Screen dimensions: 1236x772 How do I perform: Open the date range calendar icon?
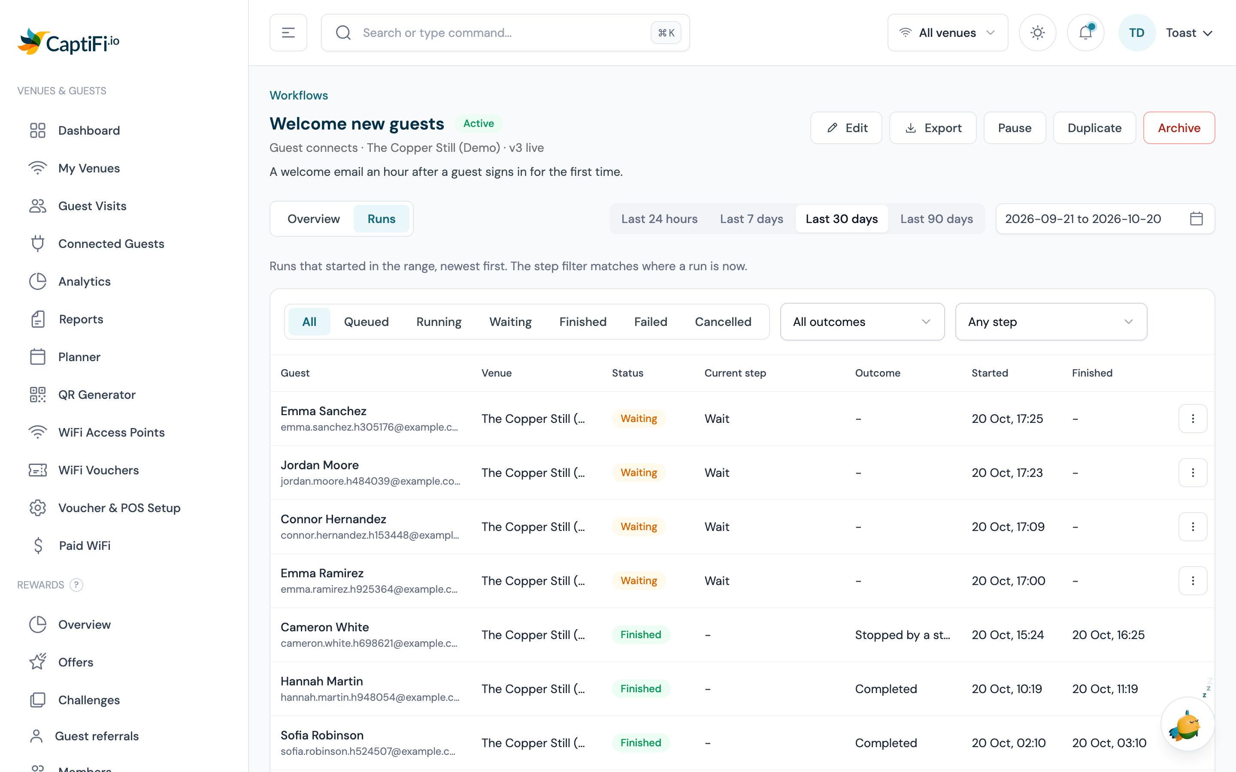tap(1196, 219)
